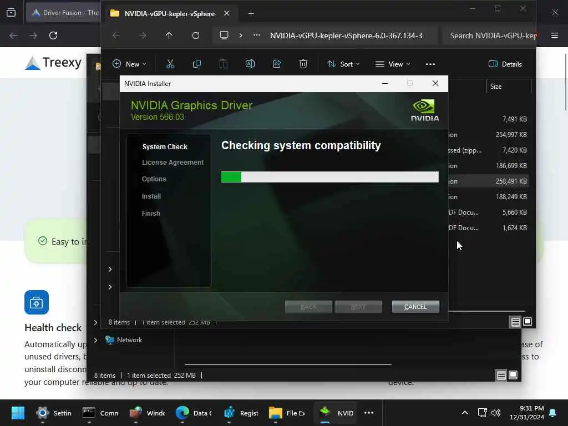Go back in the browser window
The image size is (568, 426).
[x=13, y=35]
